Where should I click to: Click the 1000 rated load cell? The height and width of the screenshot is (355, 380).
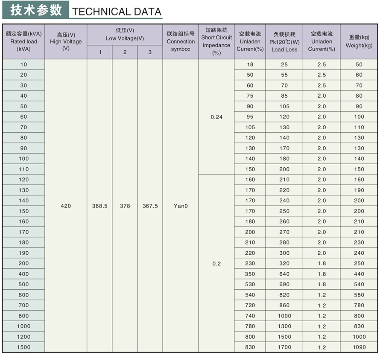(x=23, y=326)
